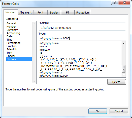Viewport: 132px width, 118px height.
Task: Switch to the Alignment tab
Action: 25,13
